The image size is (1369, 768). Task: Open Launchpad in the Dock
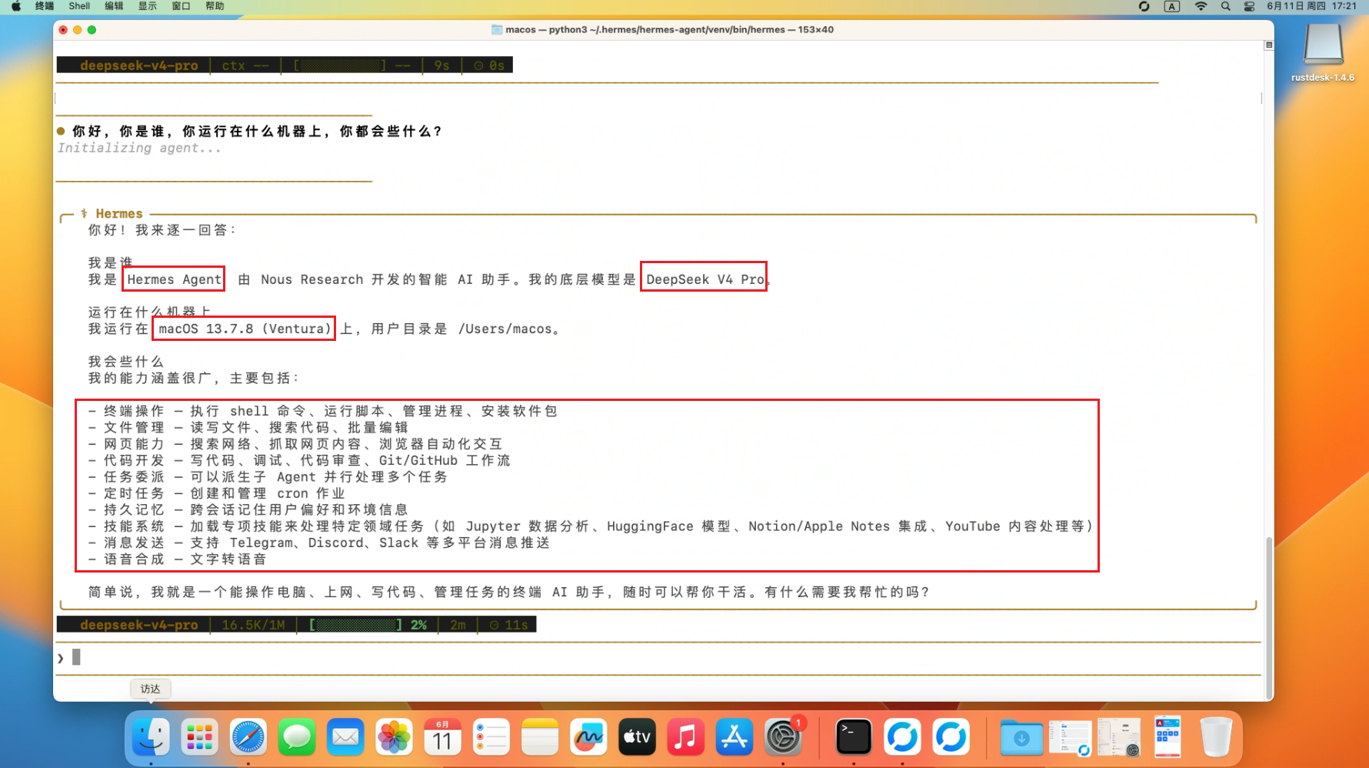tap(199, 737)
